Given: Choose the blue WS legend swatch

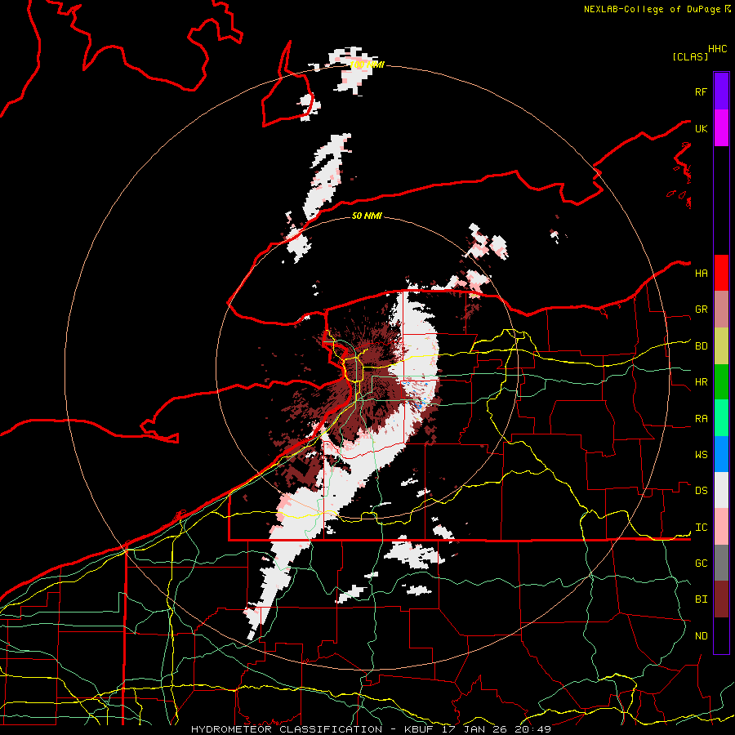Looking at the screenshot, I should pos(721,454).
